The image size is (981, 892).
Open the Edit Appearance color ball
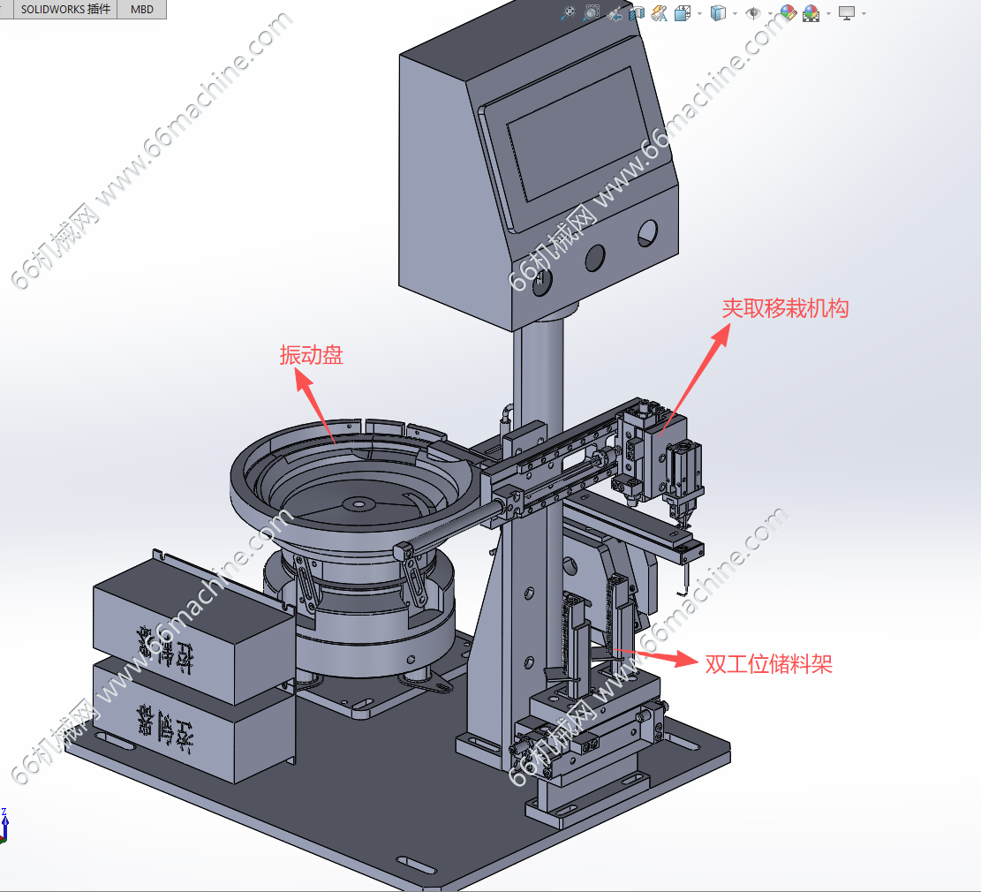coord(788,12)
